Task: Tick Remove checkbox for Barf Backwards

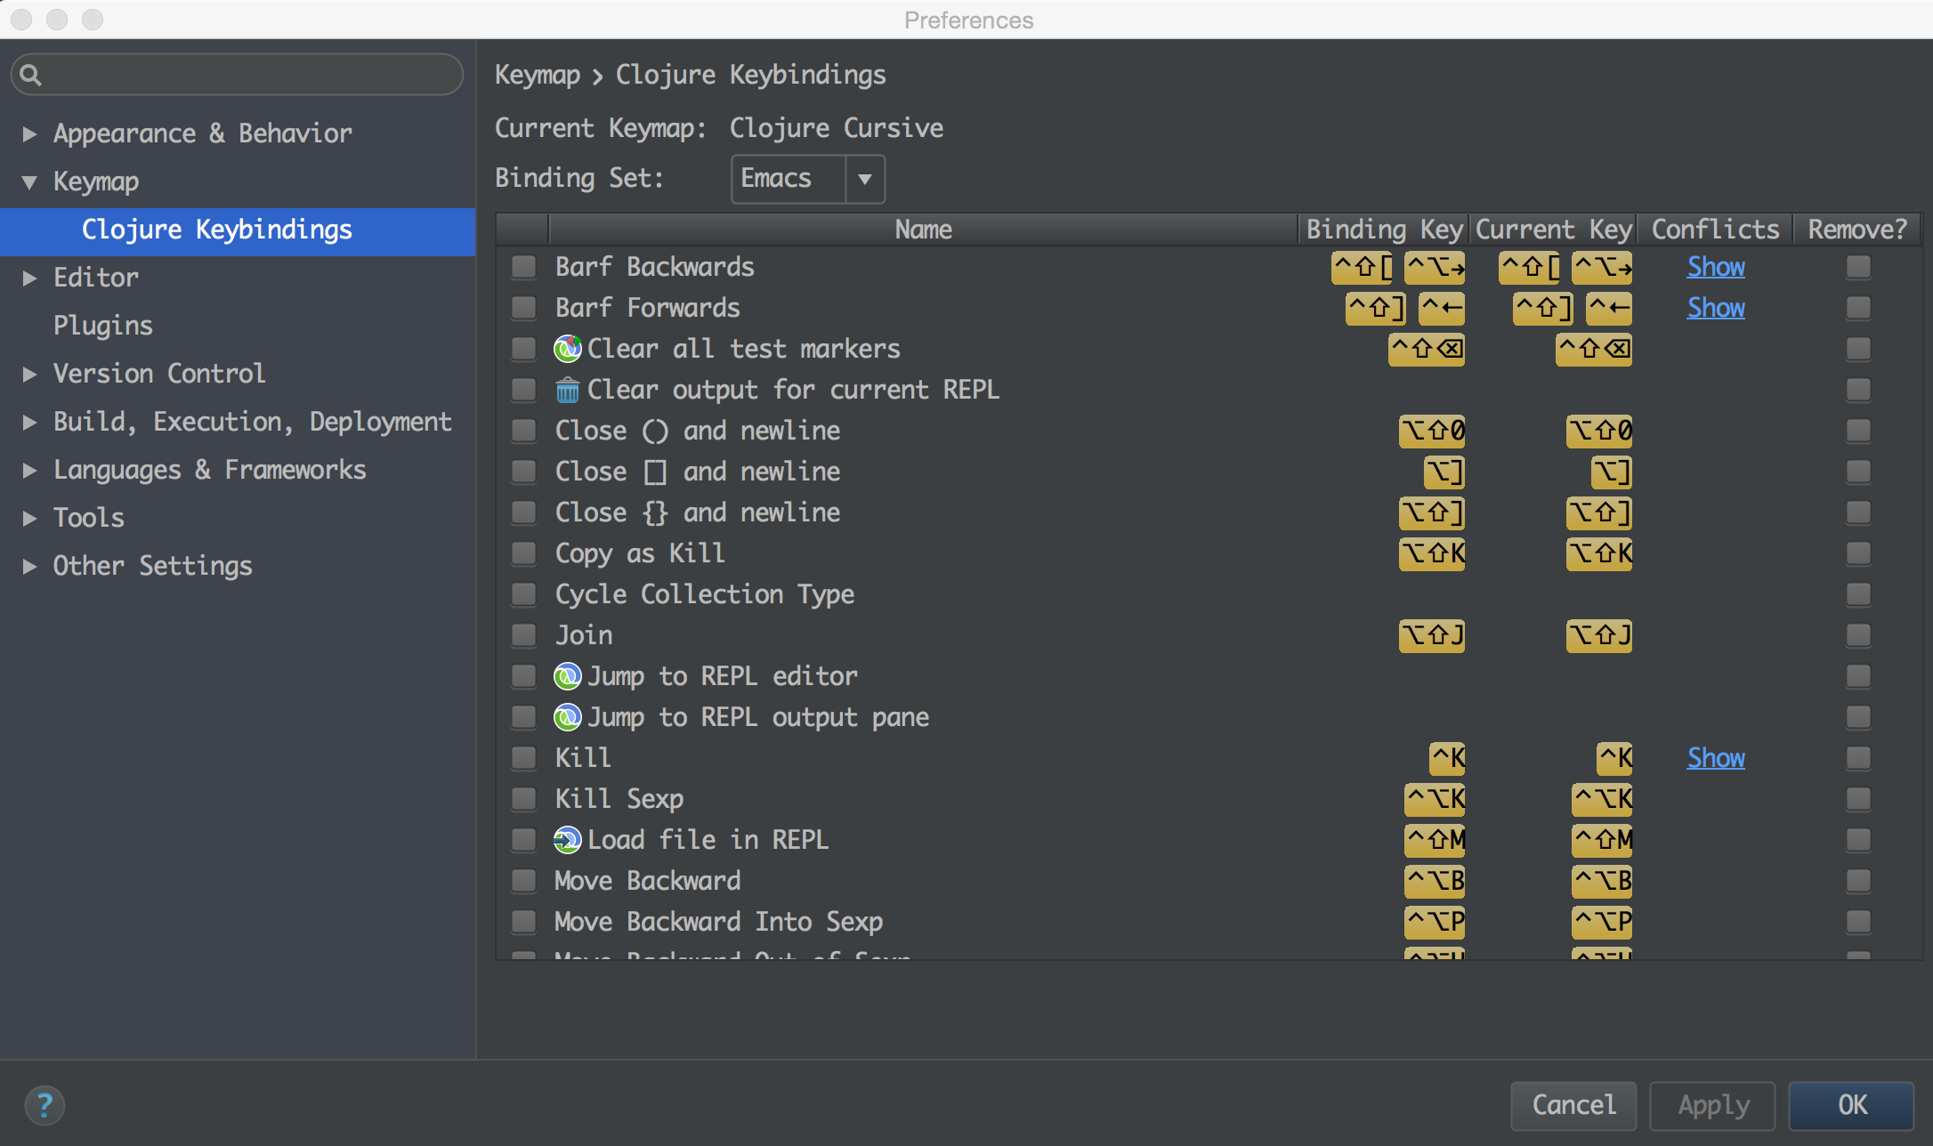Action: (x=1858, y=267)
